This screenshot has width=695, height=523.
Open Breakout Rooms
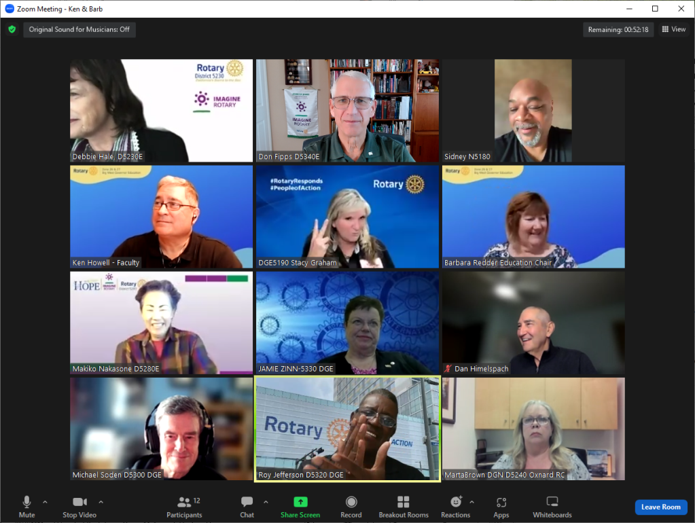click(404, 506)
